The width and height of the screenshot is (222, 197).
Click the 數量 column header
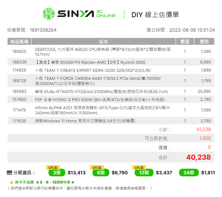(185, 42)
